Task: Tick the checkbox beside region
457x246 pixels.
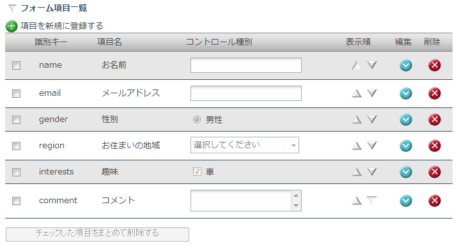Action: tap(17, 146)
